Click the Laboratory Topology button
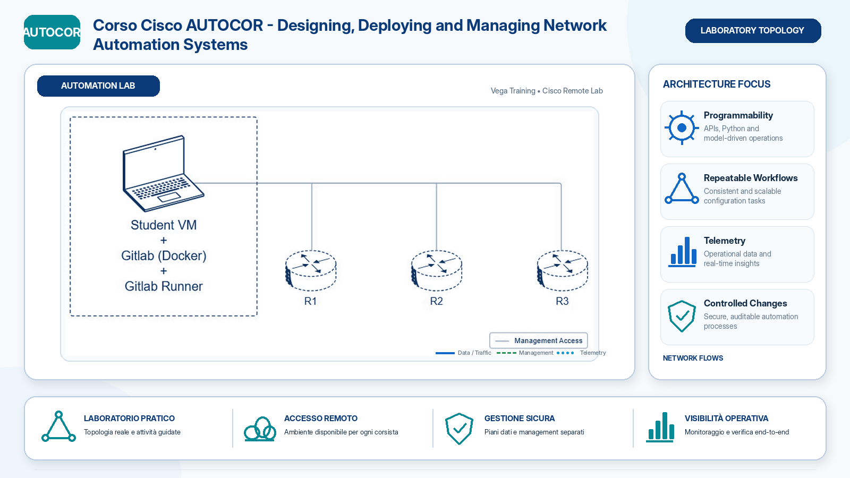The height and width of the screenshot is (478, 850). (x=753, y=31)
